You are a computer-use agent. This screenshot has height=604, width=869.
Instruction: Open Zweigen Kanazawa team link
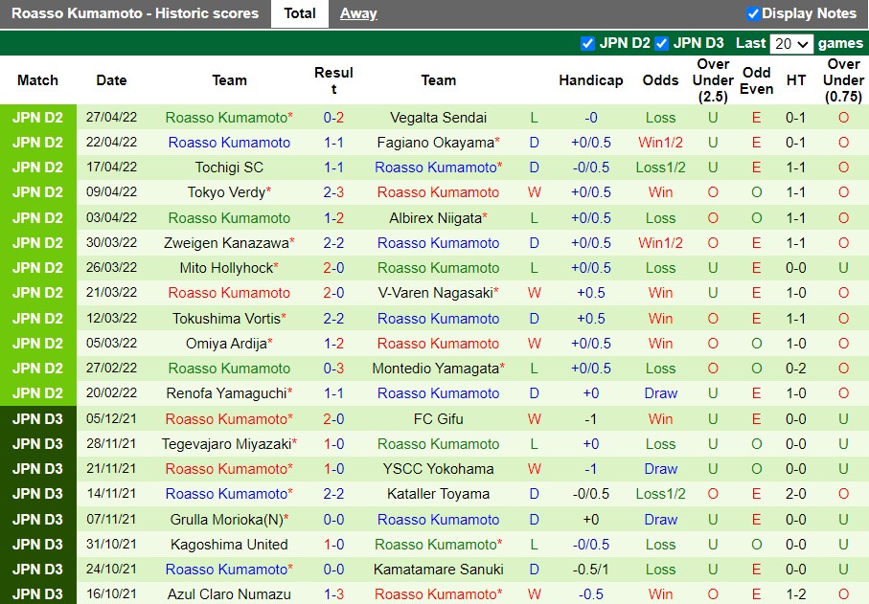[x=226, y=243]
